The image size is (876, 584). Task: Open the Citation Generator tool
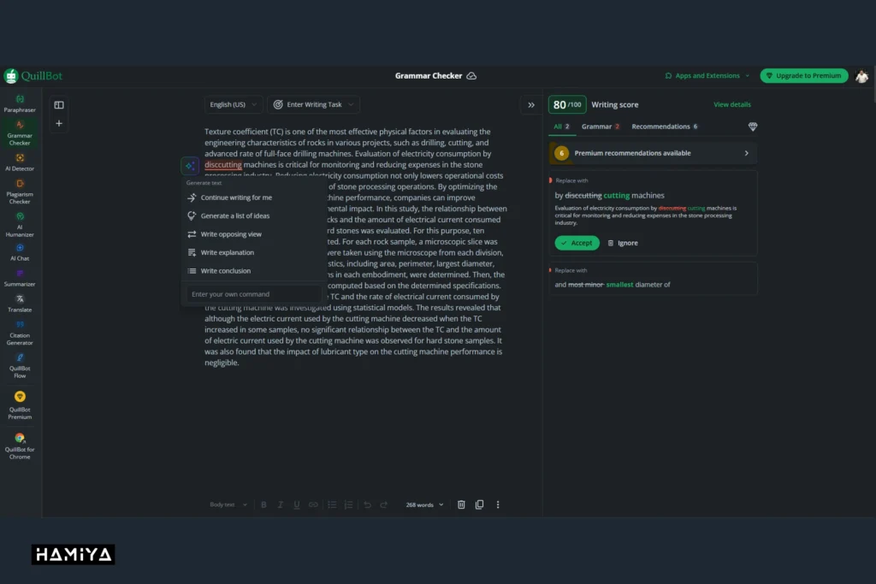click(20, 333)
